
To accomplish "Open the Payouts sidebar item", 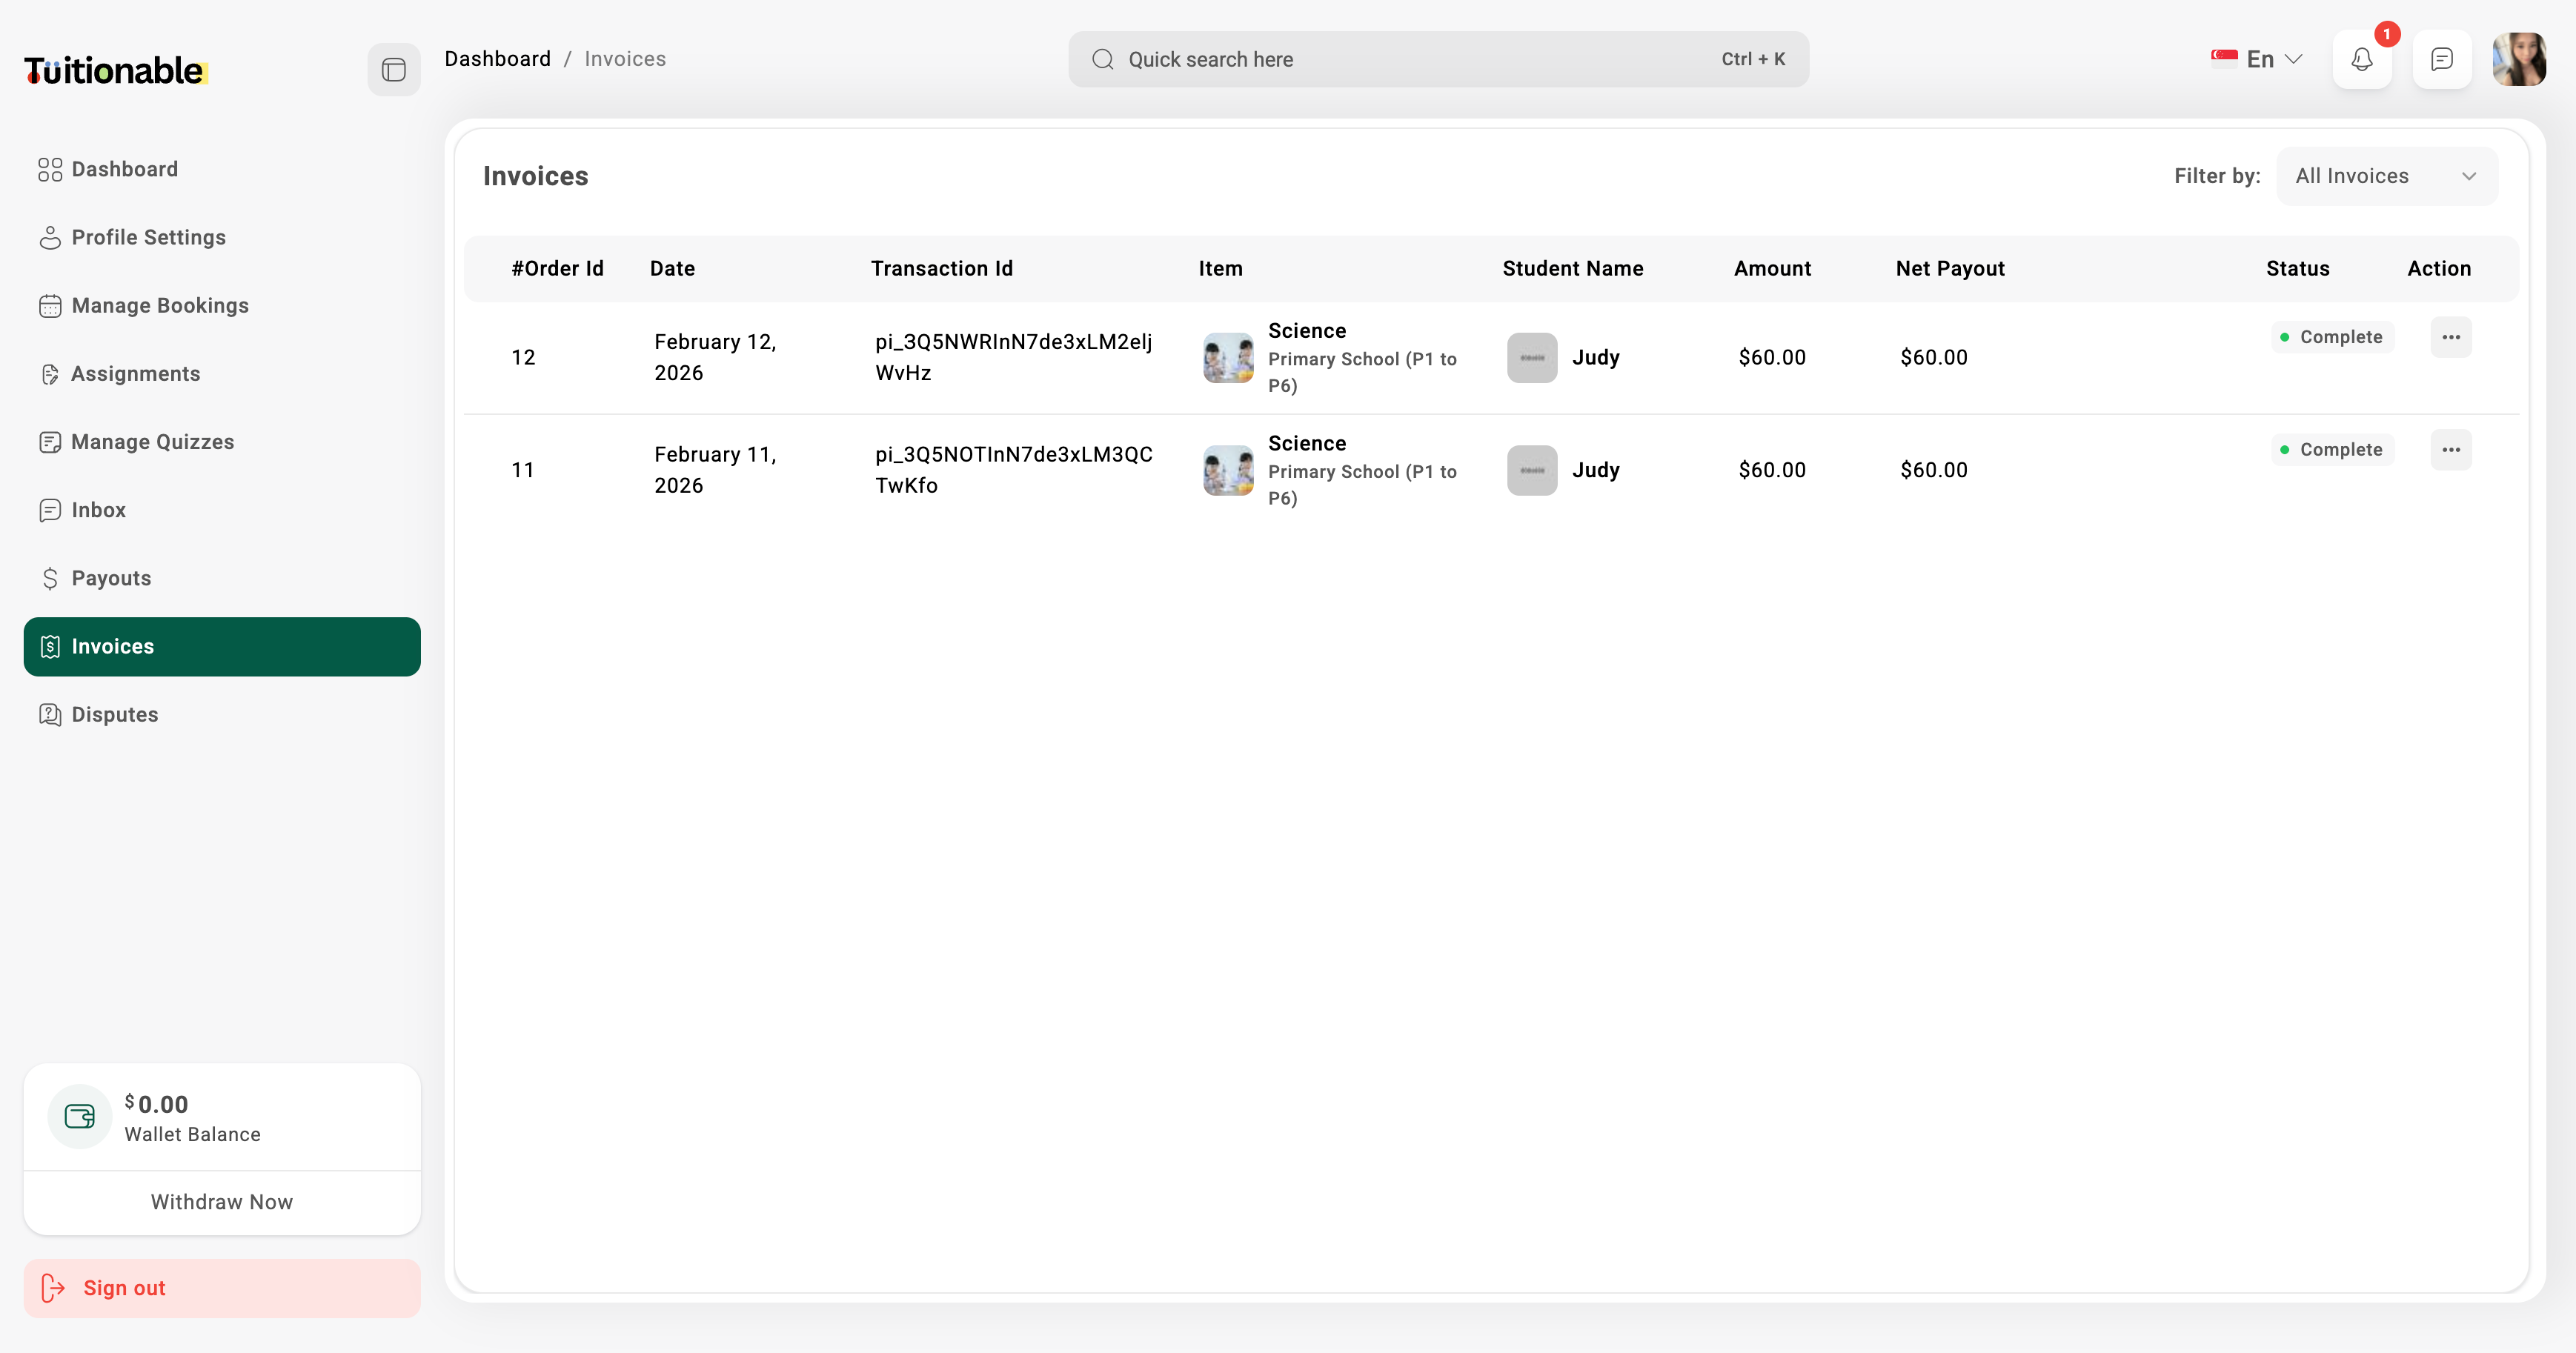I will [x=111, y=578].
